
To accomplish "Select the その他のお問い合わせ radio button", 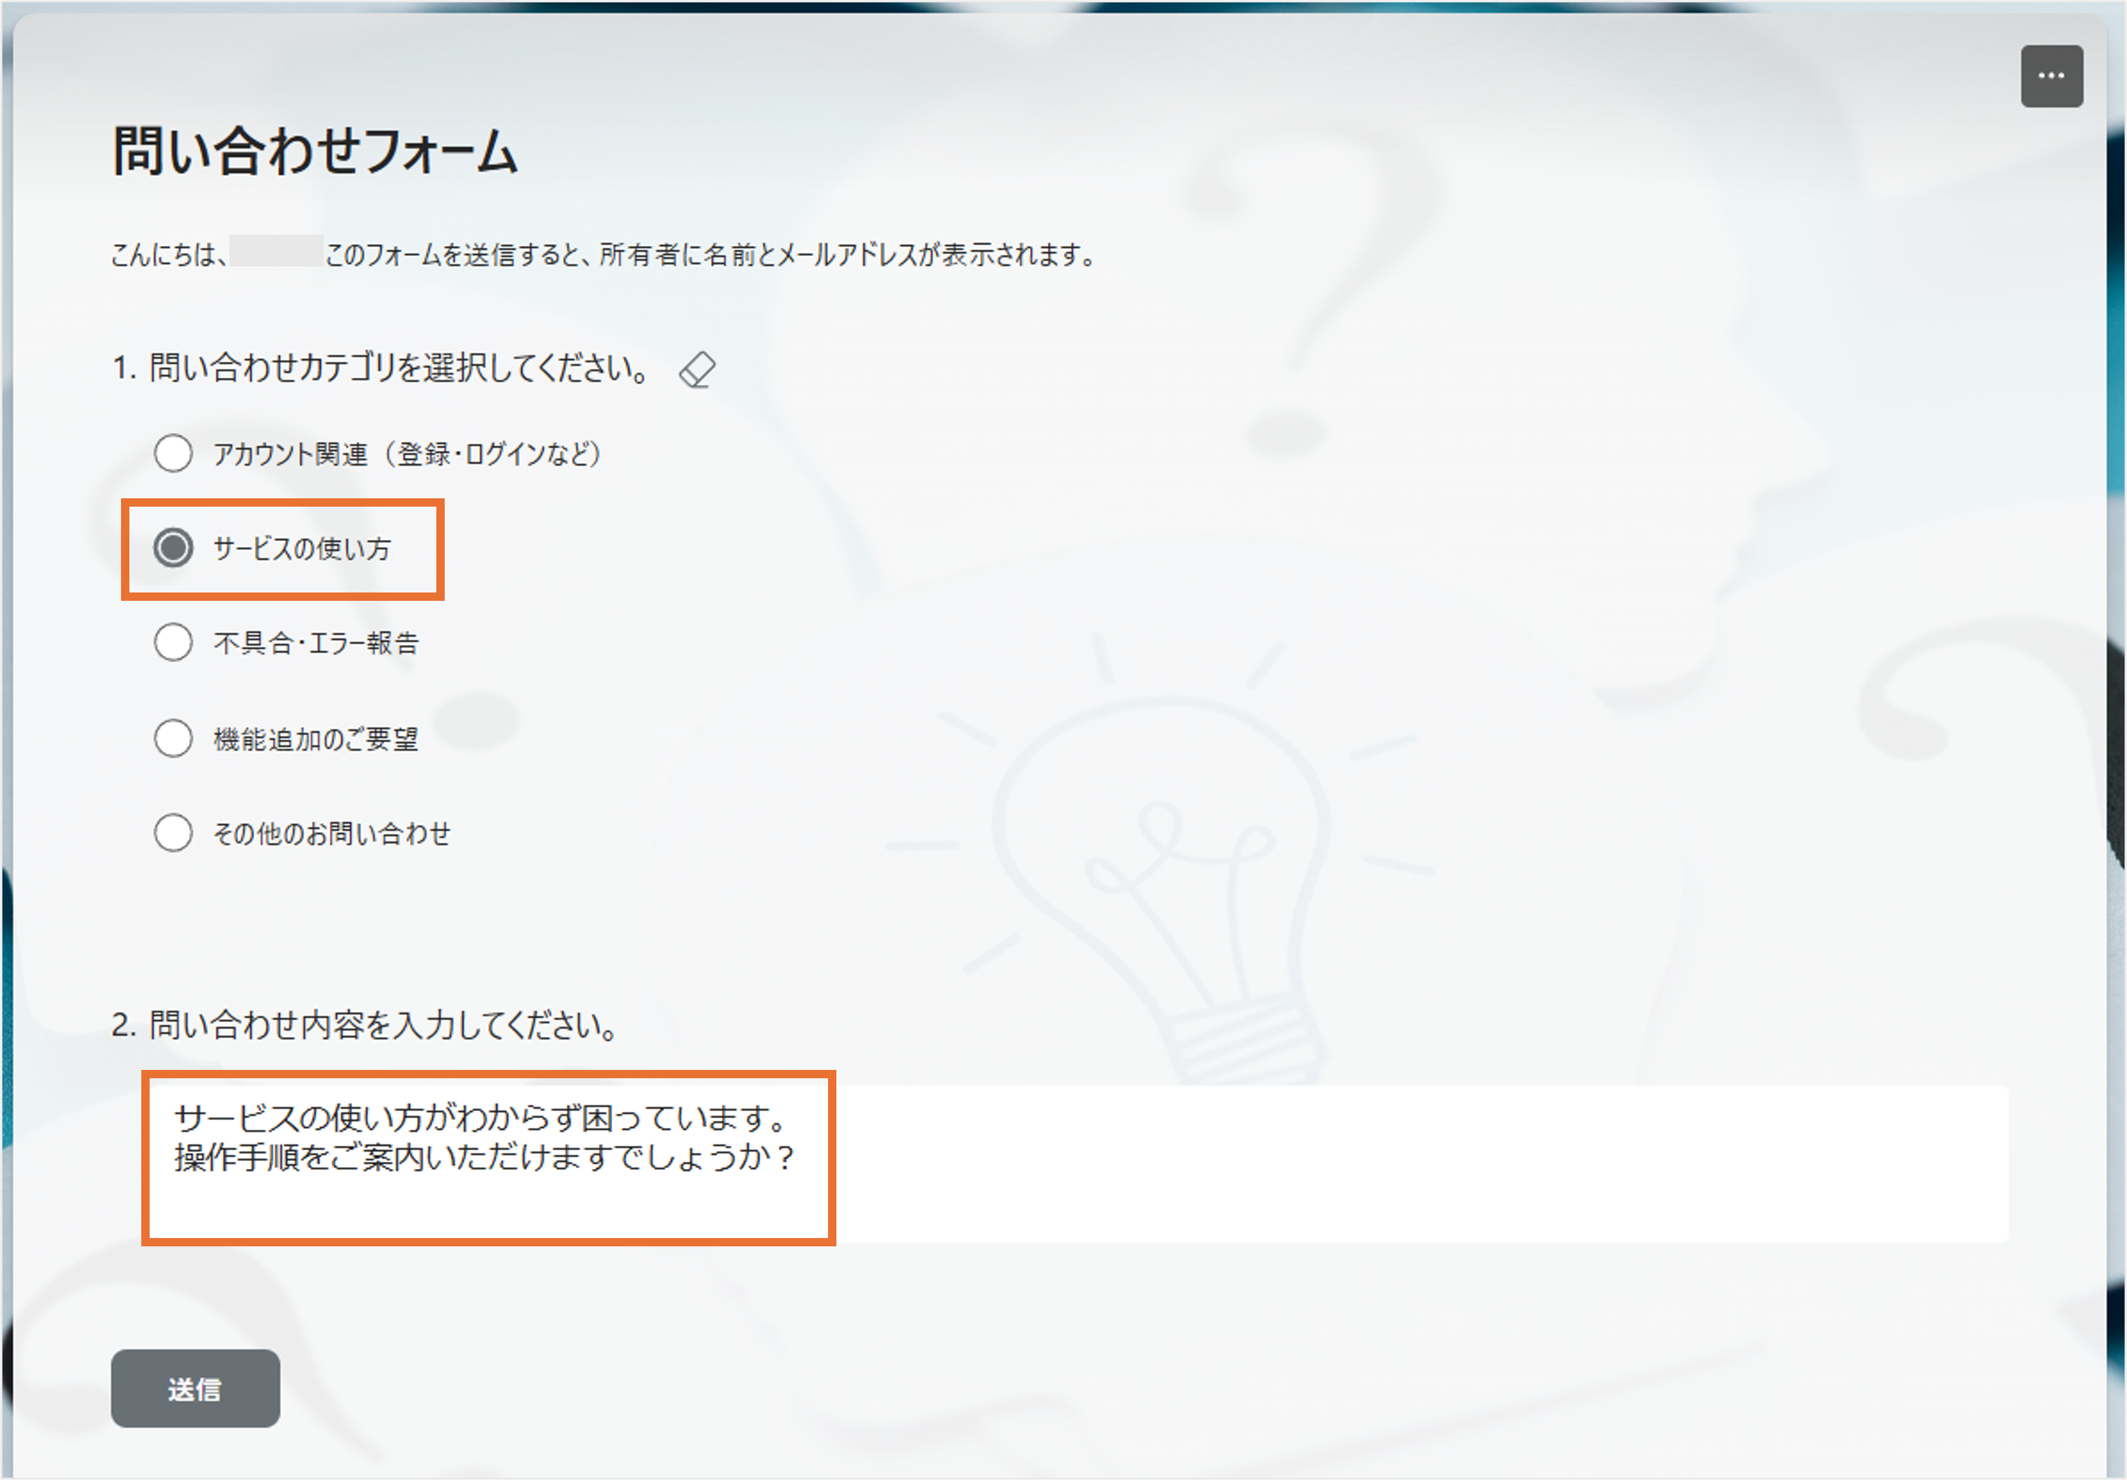I will coord(173,833).
